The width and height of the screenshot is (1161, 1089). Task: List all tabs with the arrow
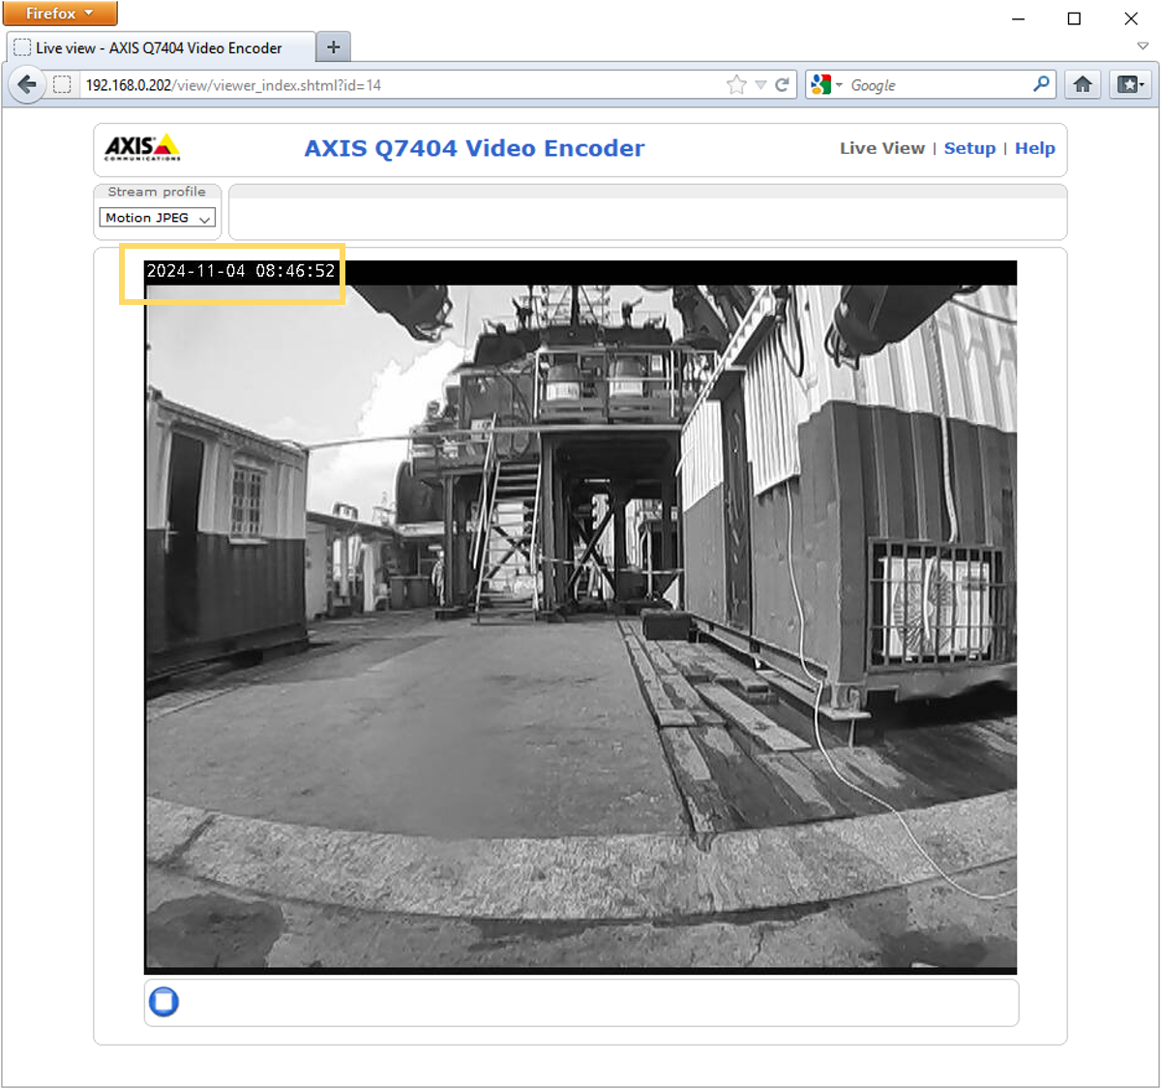pyautogui.click(x=1143, y=46)
